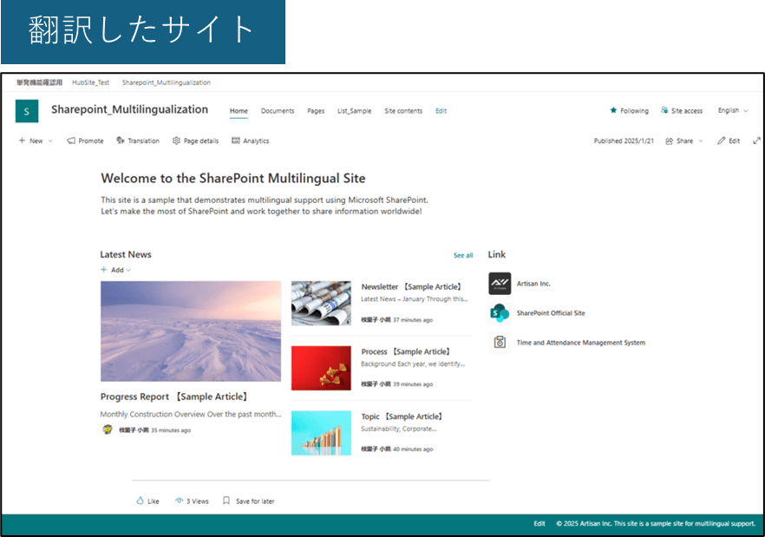This screenshot has height=537, width=765.
Task: Click the Page details gear icon
Action: point(176,141)
